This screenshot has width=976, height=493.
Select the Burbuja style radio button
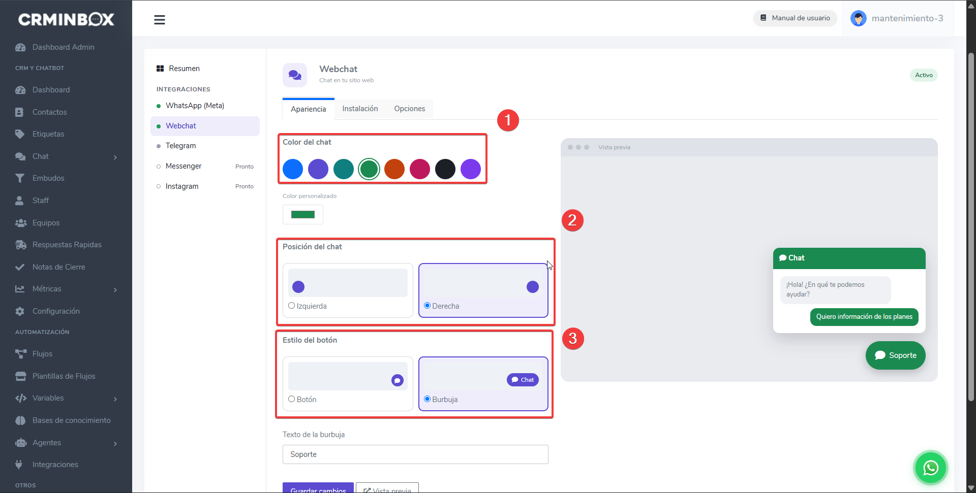click(427, 399)
